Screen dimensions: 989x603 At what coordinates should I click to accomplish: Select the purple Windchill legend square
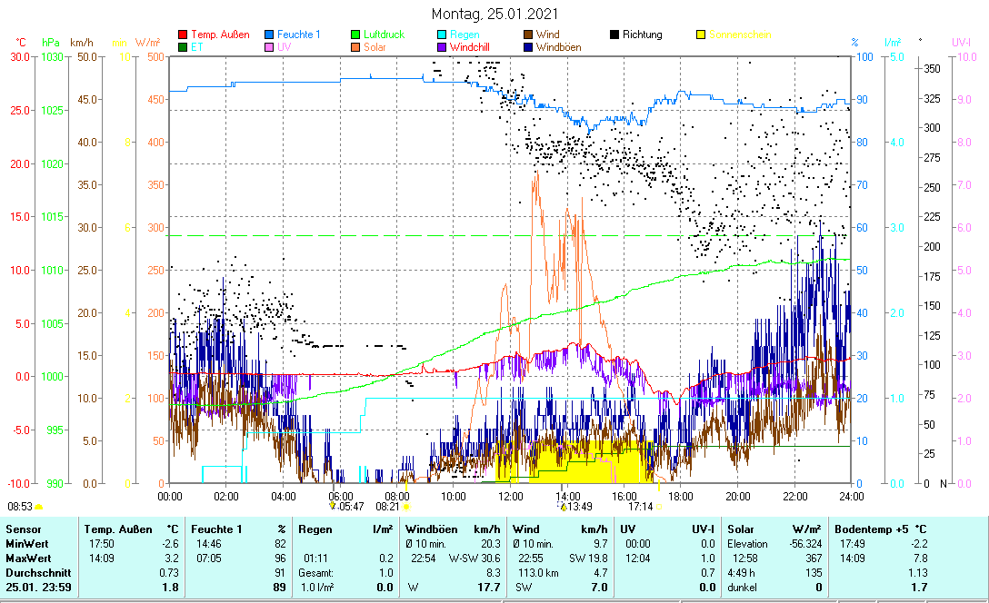pos(444,47)
